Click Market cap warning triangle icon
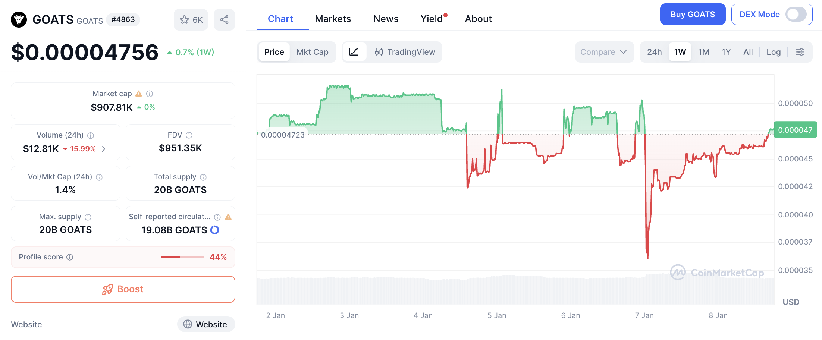 pos(139,94)
